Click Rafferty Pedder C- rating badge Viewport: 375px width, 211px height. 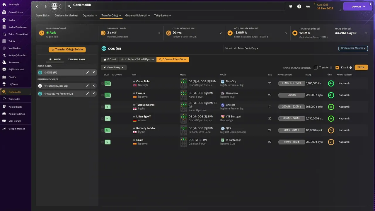(x=331, y=130)
